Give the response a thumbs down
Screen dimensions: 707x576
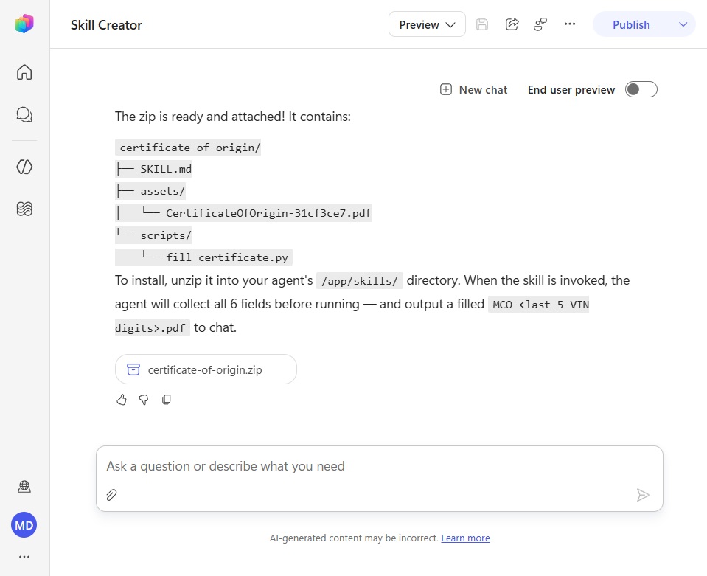tap(144, 400)
